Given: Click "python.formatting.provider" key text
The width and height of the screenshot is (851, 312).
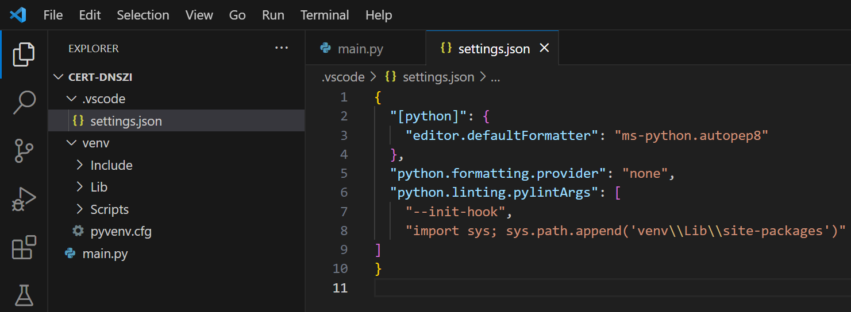Looking at the screenshot, I should (498, 173).
